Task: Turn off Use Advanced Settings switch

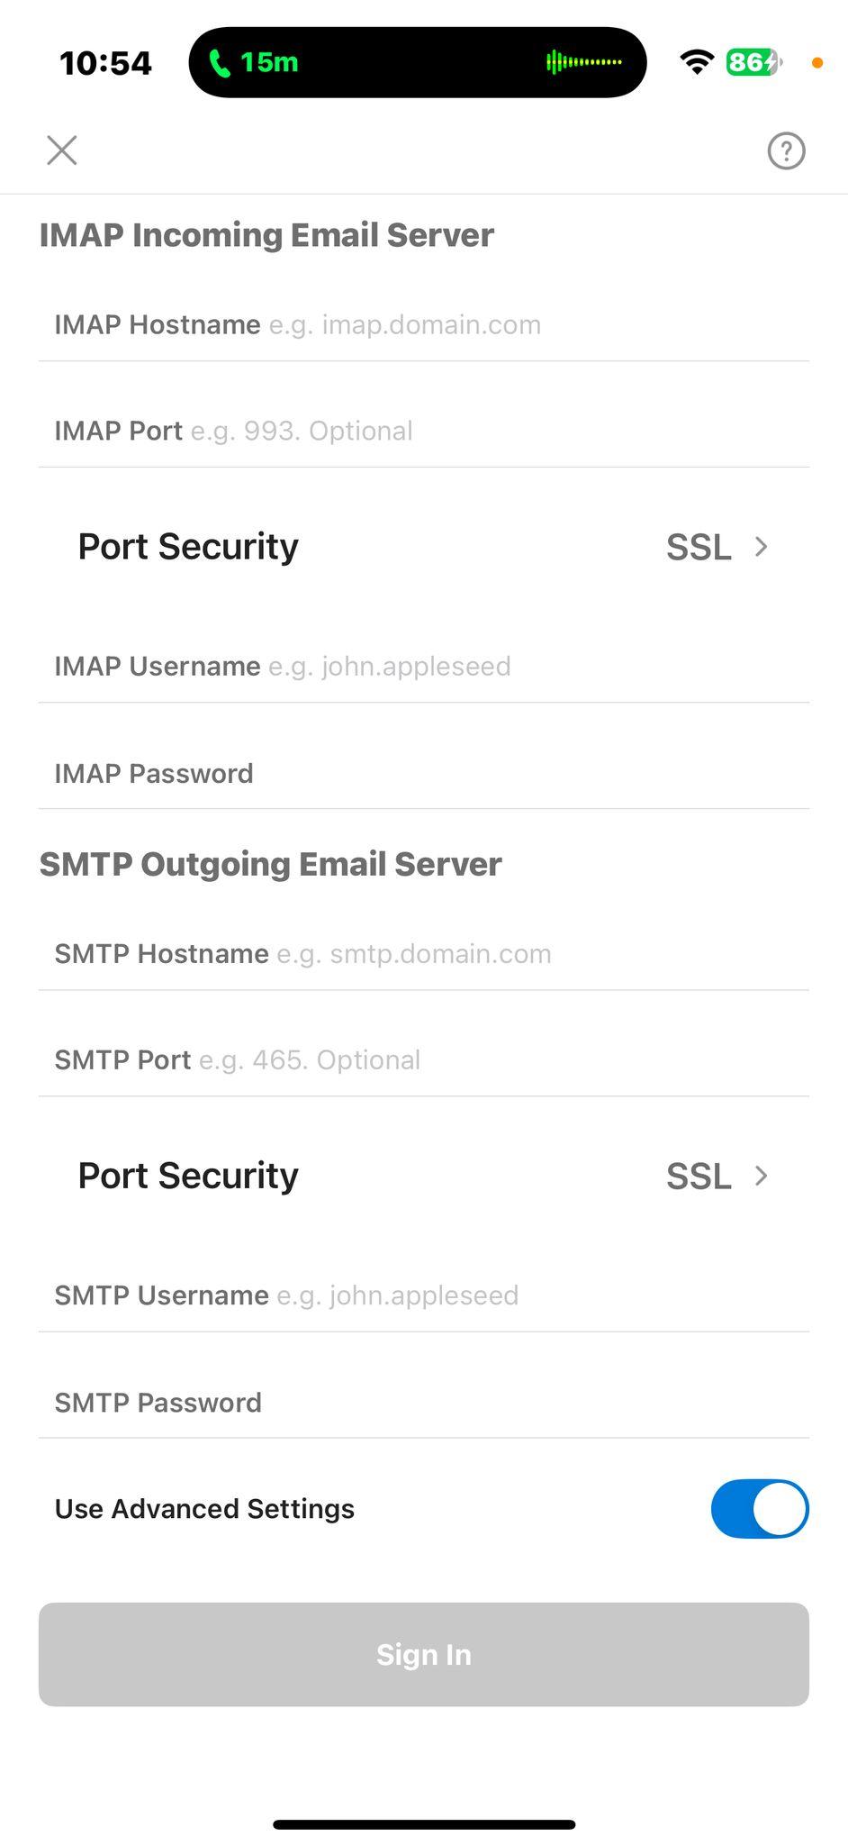Action: pyautogui.click(x=760, y=1508)
